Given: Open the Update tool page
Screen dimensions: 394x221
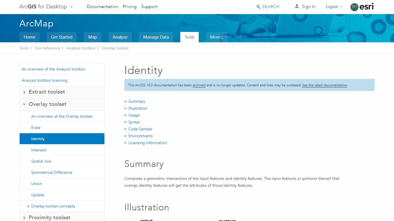Looking at the screenshot, I should tap(62, 195).
